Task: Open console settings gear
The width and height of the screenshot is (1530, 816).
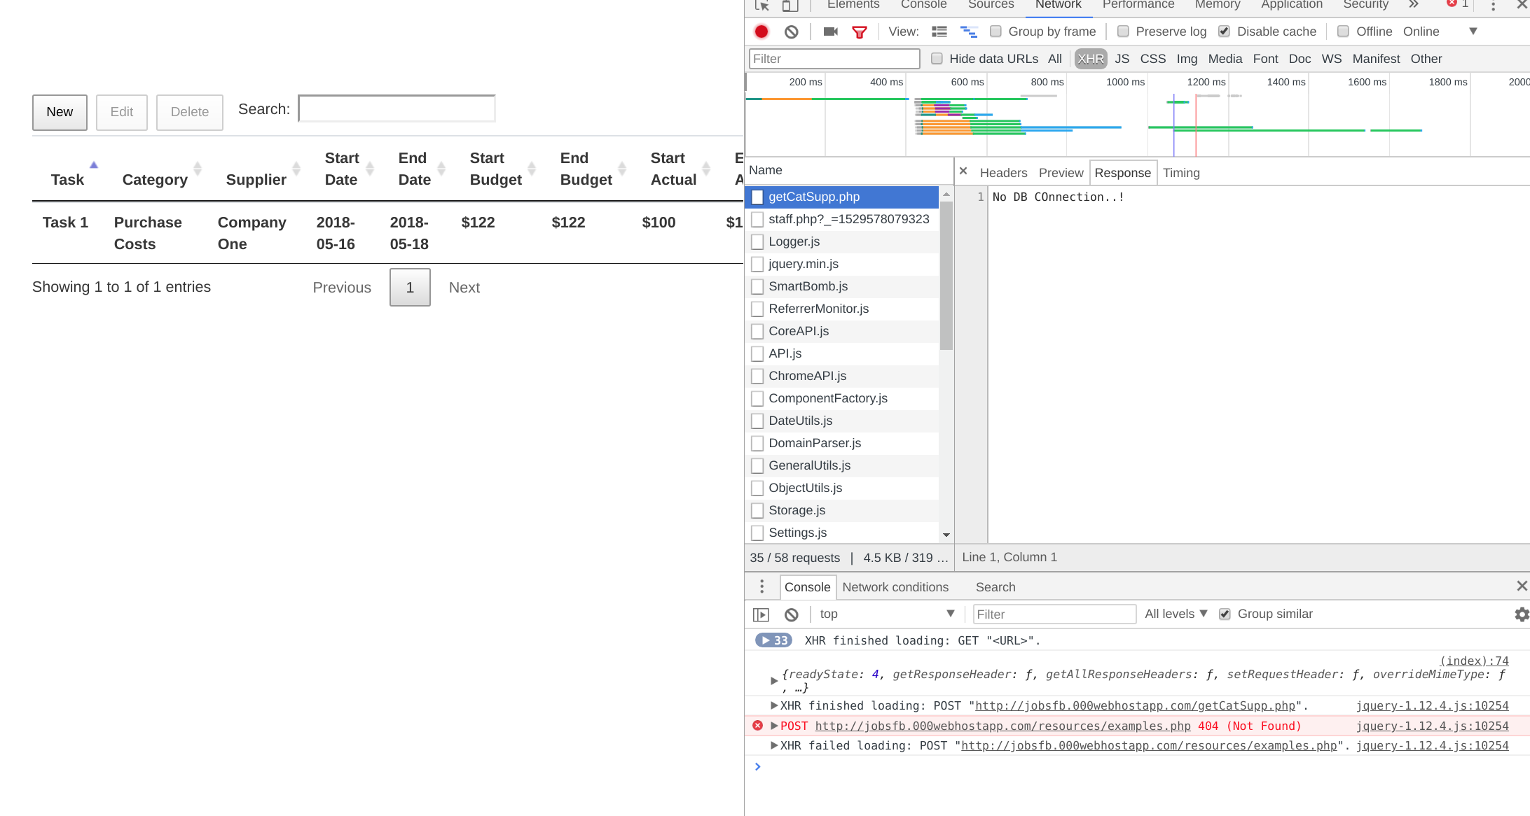Action: click(1522, 614)
